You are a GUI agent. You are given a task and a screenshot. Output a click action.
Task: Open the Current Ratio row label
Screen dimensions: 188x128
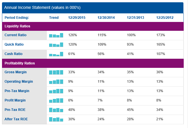click(15, 35)
